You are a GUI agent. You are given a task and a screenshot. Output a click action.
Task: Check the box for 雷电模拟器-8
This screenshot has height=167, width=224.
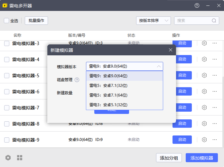coord(7,124)
